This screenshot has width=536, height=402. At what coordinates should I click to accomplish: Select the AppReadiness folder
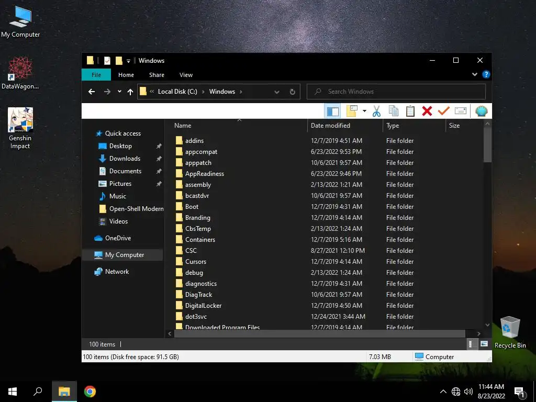pyautogui.click(x=205, y=174)
